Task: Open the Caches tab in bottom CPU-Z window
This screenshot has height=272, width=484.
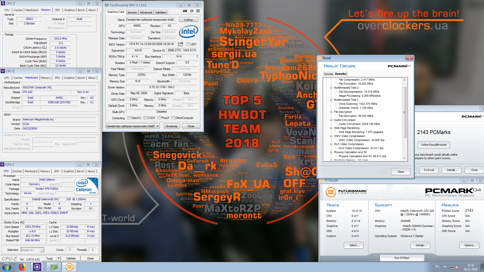Action: (x=17, y=171)
